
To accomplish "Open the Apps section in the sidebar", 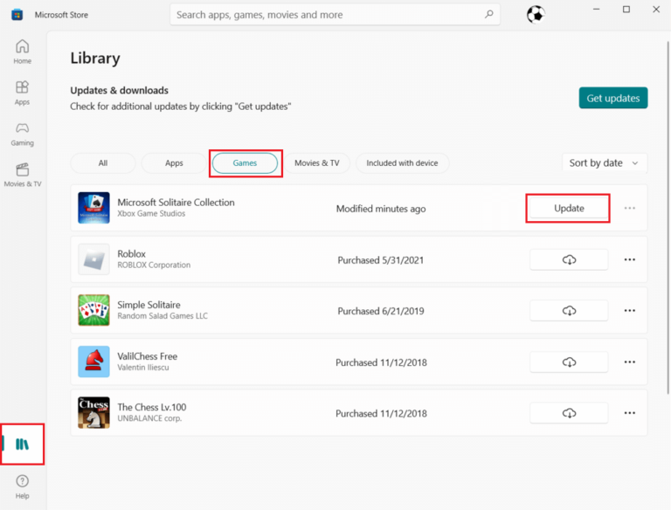I will click(22, 93).
